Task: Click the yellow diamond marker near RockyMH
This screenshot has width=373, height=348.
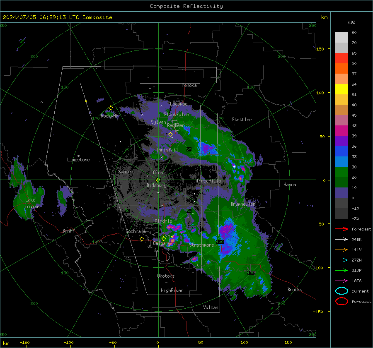Action: point(111,108)
